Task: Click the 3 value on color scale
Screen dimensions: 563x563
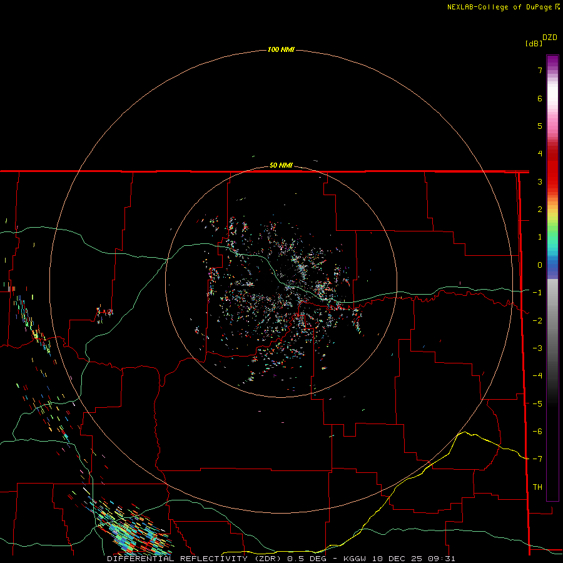Action: coord(540,181)
